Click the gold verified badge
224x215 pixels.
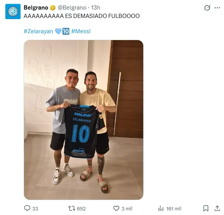53,8
